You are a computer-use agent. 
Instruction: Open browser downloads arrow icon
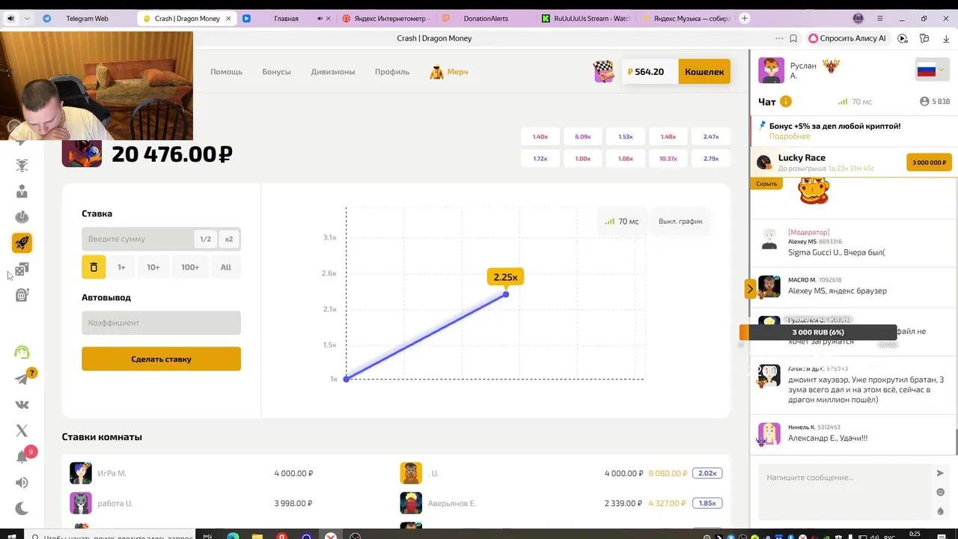coord(946,38)
